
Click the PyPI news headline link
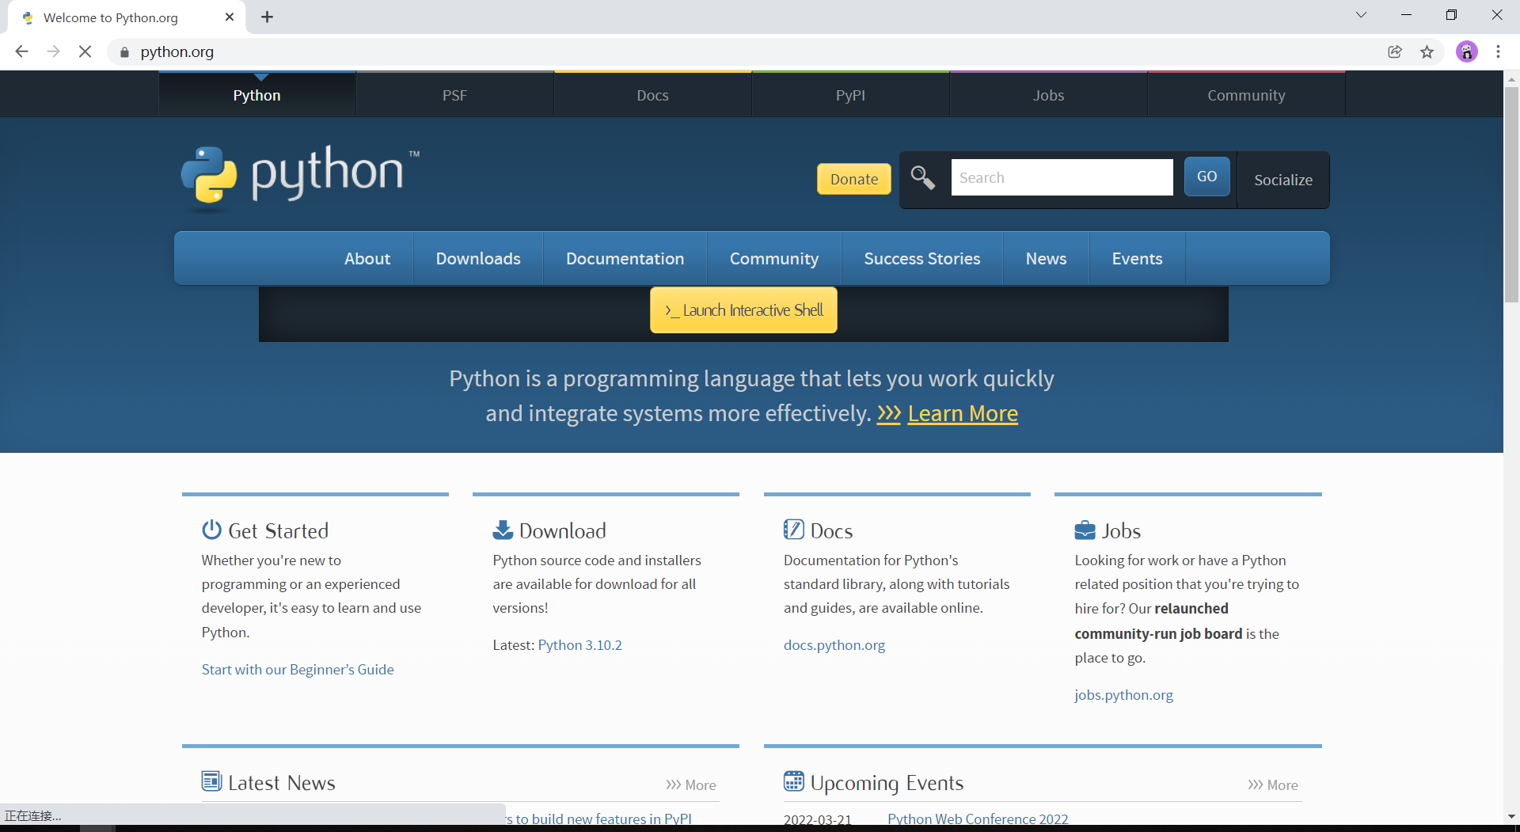(x=599, y=819)
